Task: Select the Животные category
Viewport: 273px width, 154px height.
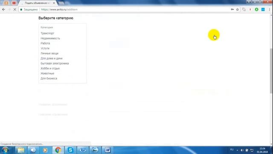Action: [x=47, y=74]
